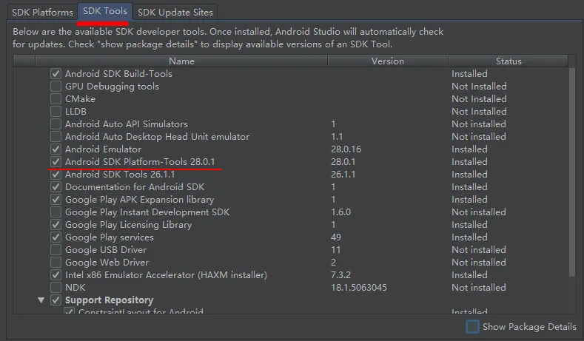Toggle Show Package Details checkbox

coord(472,327)
